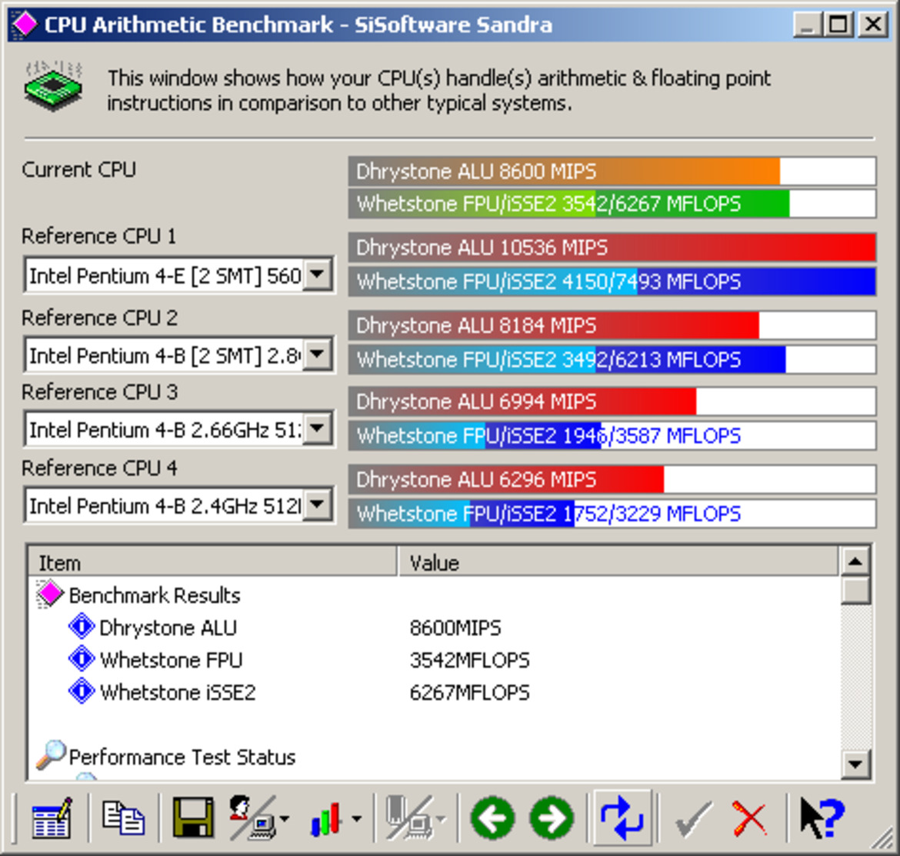This screenshot has width=900, height=856.
Task: Click the Whetstone 4150/7493 MFLOPS bar
Action: click(612, 281)
